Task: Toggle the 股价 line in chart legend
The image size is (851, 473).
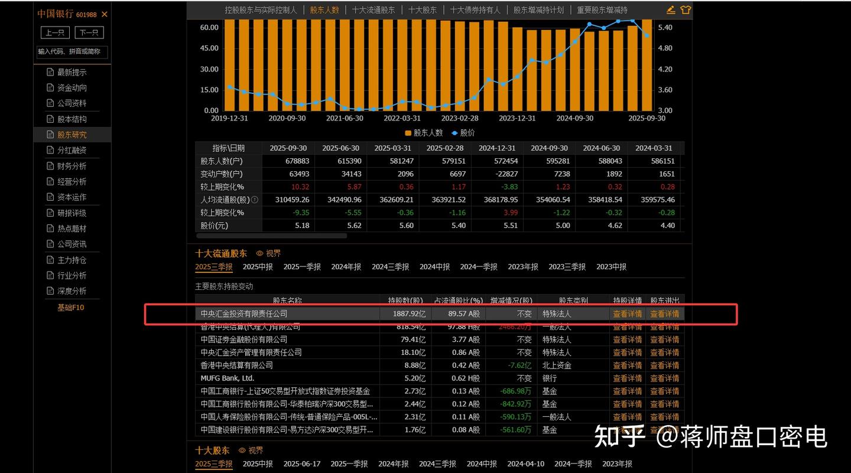Action: point(463,133)
